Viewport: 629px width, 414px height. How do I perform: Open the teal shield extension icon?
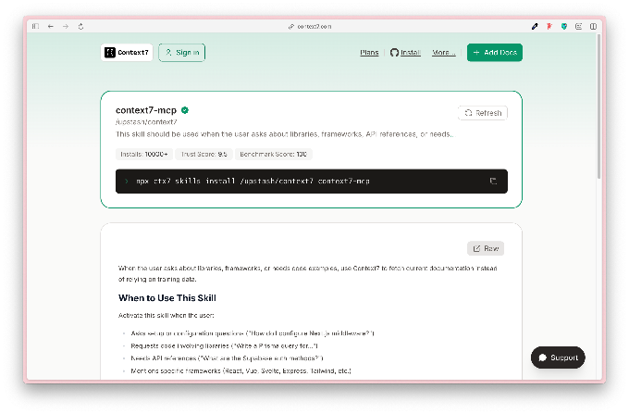point(564,27)
